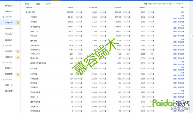Click the 252,118 value cell

pyautogui.click(x=118, y=12)
